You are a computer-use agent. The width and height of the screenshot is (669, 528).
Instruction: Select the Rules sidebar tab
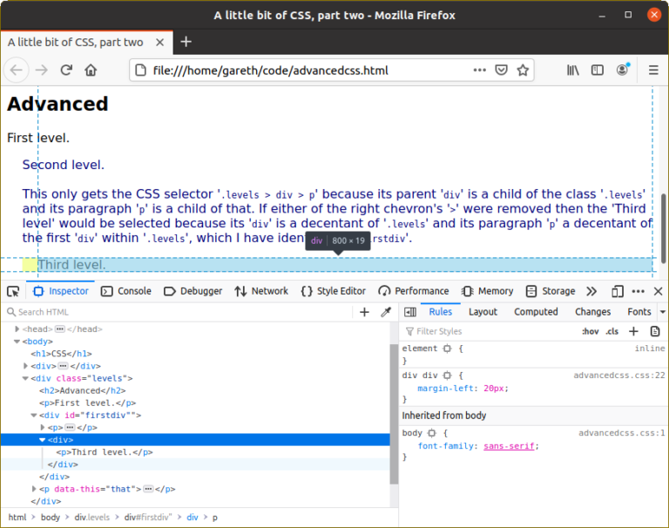[x=440, y=312]
